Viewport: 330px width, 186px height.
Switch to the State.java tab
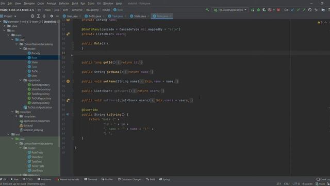pos(140,16)
